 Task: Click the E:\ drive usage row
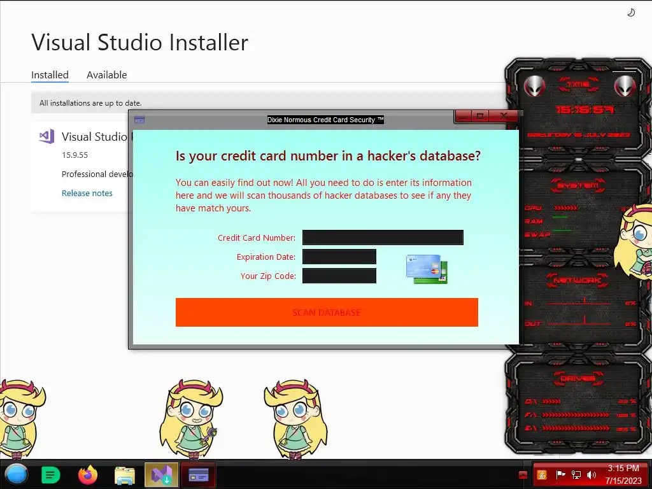tap(581, 428)
